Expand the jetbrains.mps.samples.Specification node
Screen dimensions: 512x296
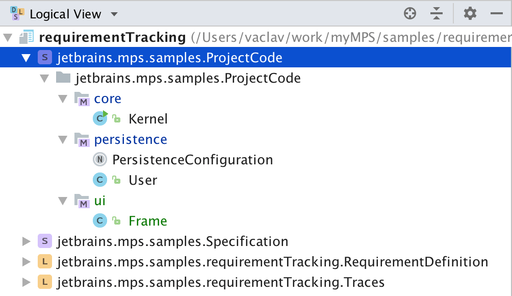(27, 241)
